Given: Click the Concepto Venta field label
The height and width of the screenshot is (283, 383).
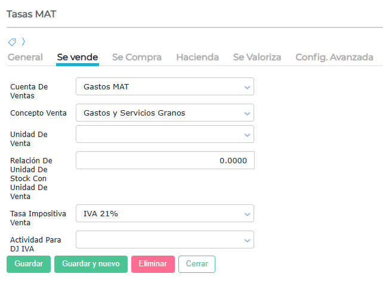Looking at the screenshot, I should click(x=39, y=113).
